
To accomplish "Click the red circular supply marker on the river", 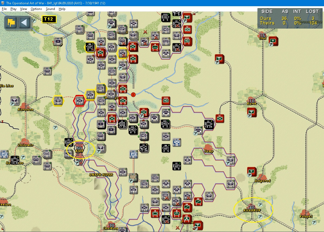I will coord(133,94).
